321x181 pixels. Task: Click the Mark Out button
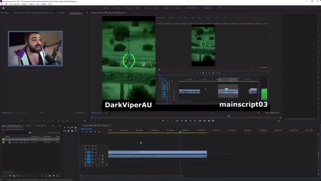pyautogui.click(x=172, y=121)
